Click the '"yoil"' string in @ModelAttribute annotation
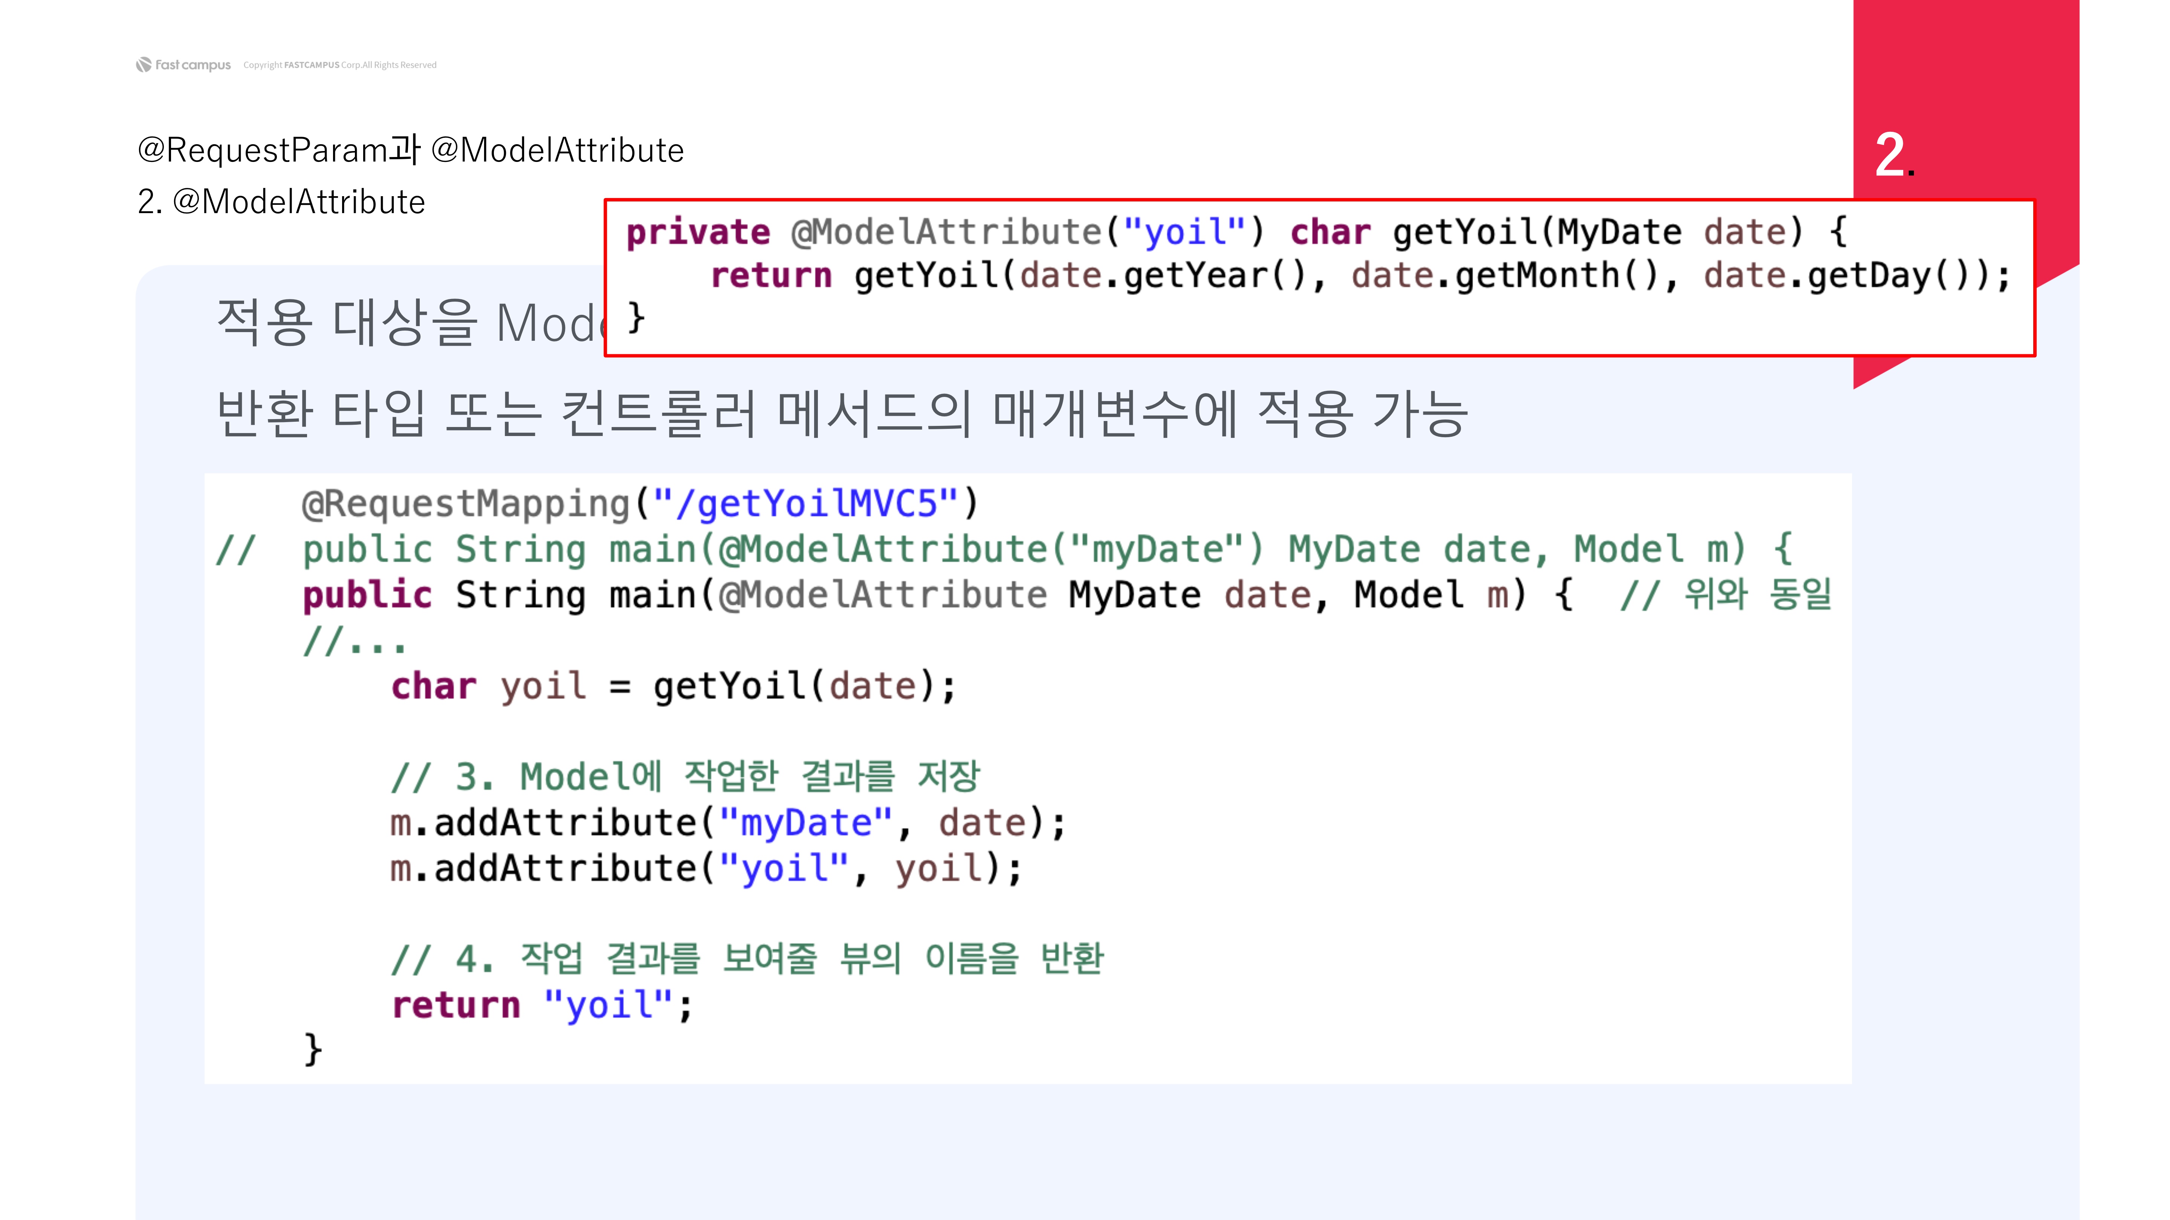Screen dimensions: 2170x1220 (1184, 232)
